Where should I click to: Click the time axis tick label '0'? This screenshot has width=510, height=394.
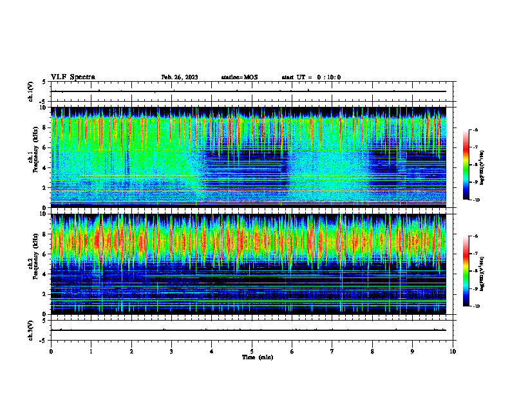51,352
